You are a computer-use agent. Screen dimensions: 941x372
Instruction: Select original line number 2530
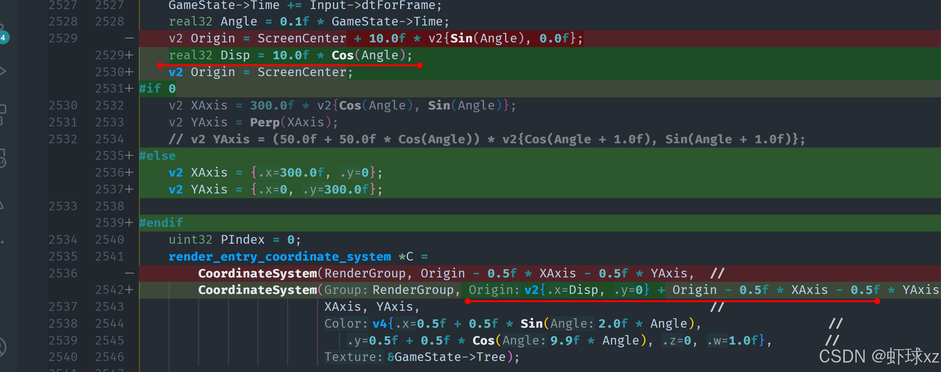pyautogui.click(x=63, y=106)
